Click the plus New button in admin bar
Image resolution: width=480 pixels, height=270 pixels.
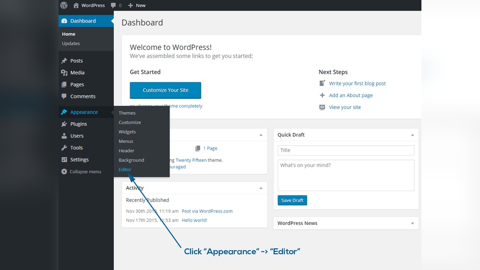click(137, 5)
